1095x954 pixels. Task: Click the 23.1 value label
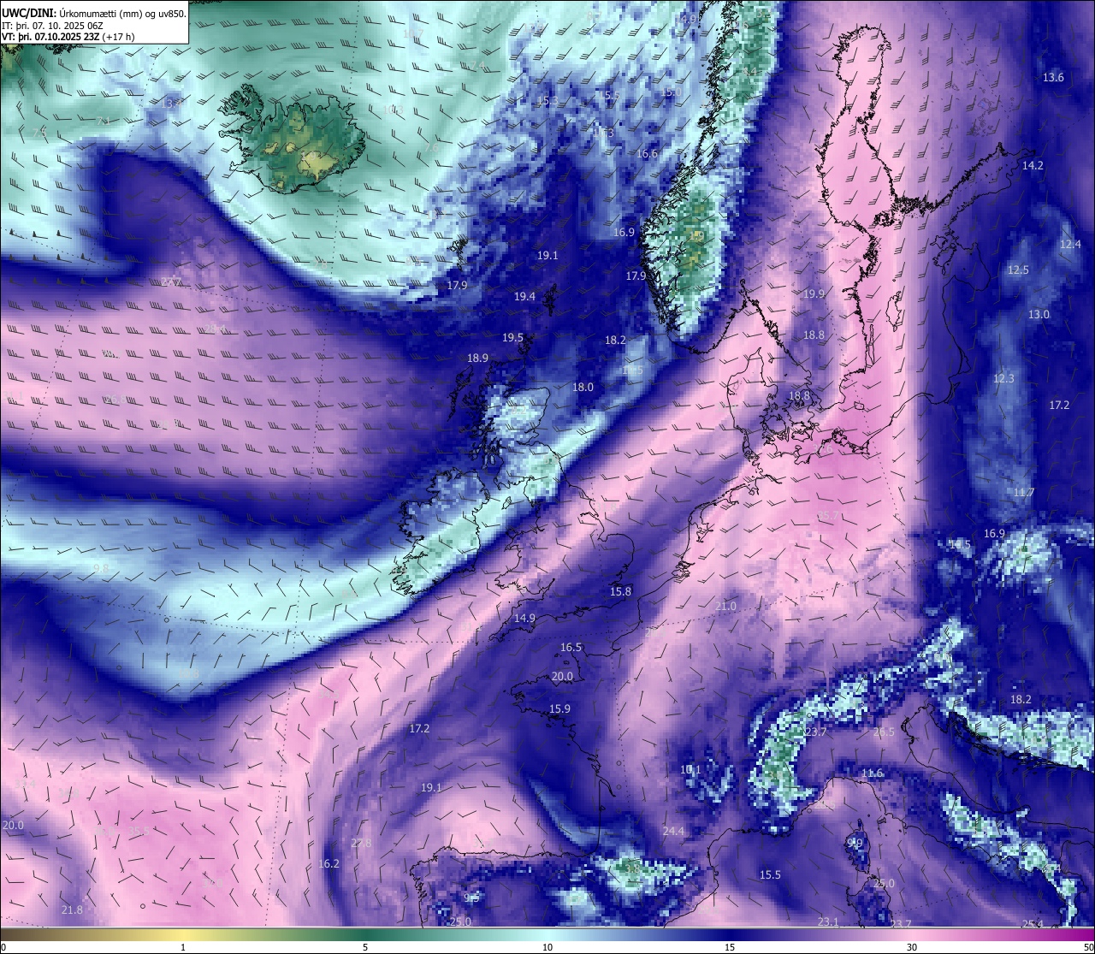pos(828,922)
